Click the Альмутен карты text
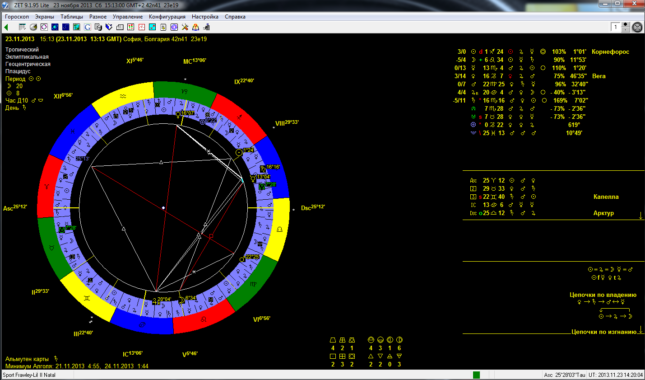The height and width of the screenshot is (380, 645). (27, 359)
